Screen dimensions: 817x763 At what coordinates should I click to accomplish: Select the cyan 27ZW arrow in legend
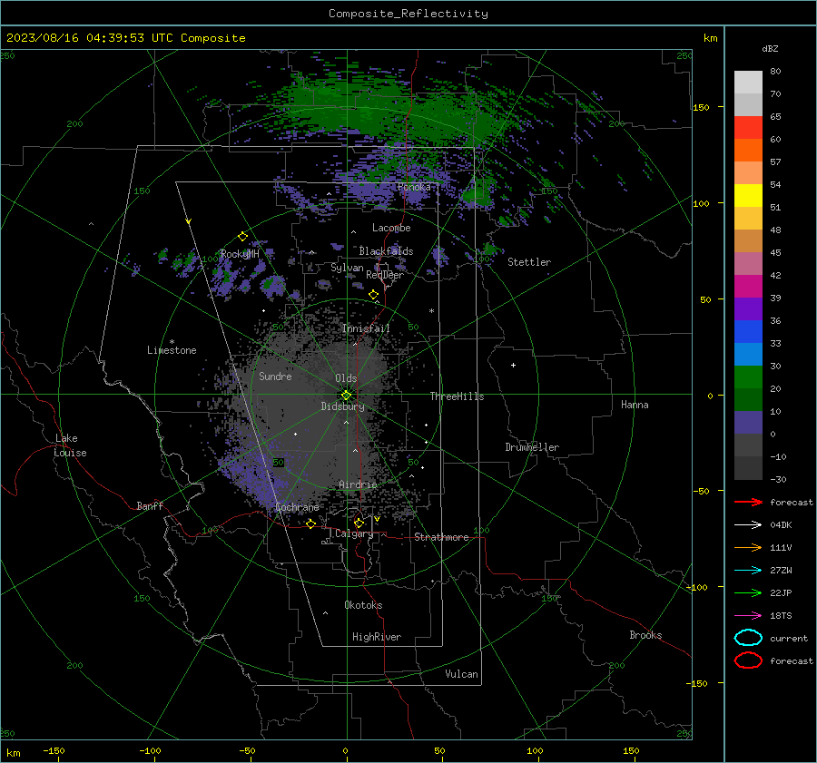[748, 571]
